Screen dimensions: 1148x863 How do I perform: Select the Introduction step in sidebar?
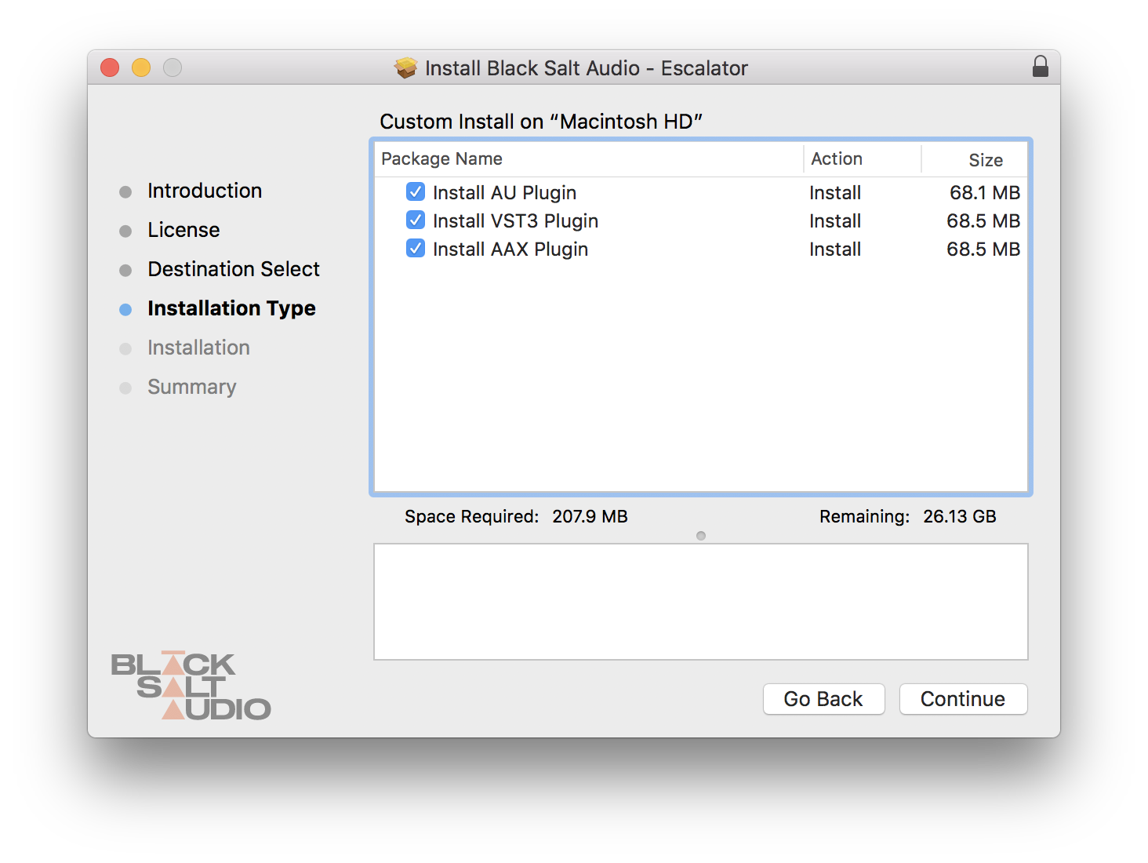(204, 191)
